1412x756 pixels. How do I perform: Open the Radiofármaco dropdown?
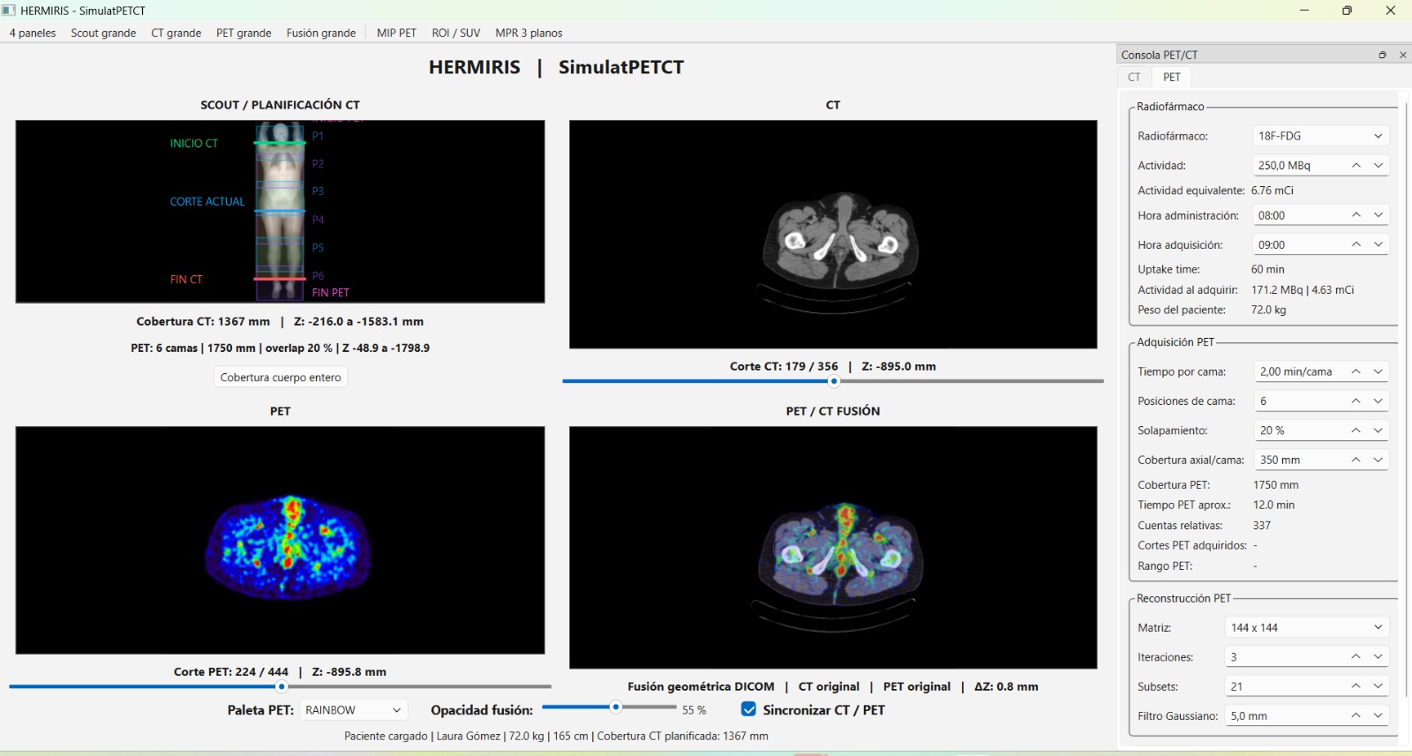tap(1320, 136)
